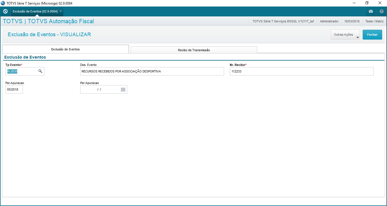Viewport: 387px width, 206px height.
Task: Click the Exclusão de Eventos section header
Action: [25, 57]
